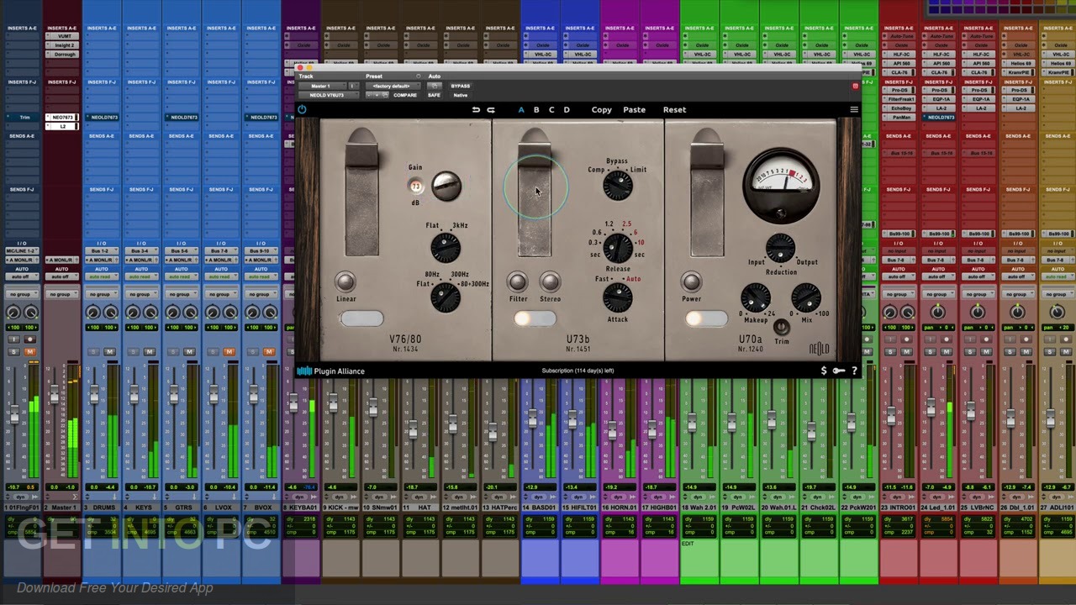
Task: Select plugin settings slot D
Action: [567, 109]
